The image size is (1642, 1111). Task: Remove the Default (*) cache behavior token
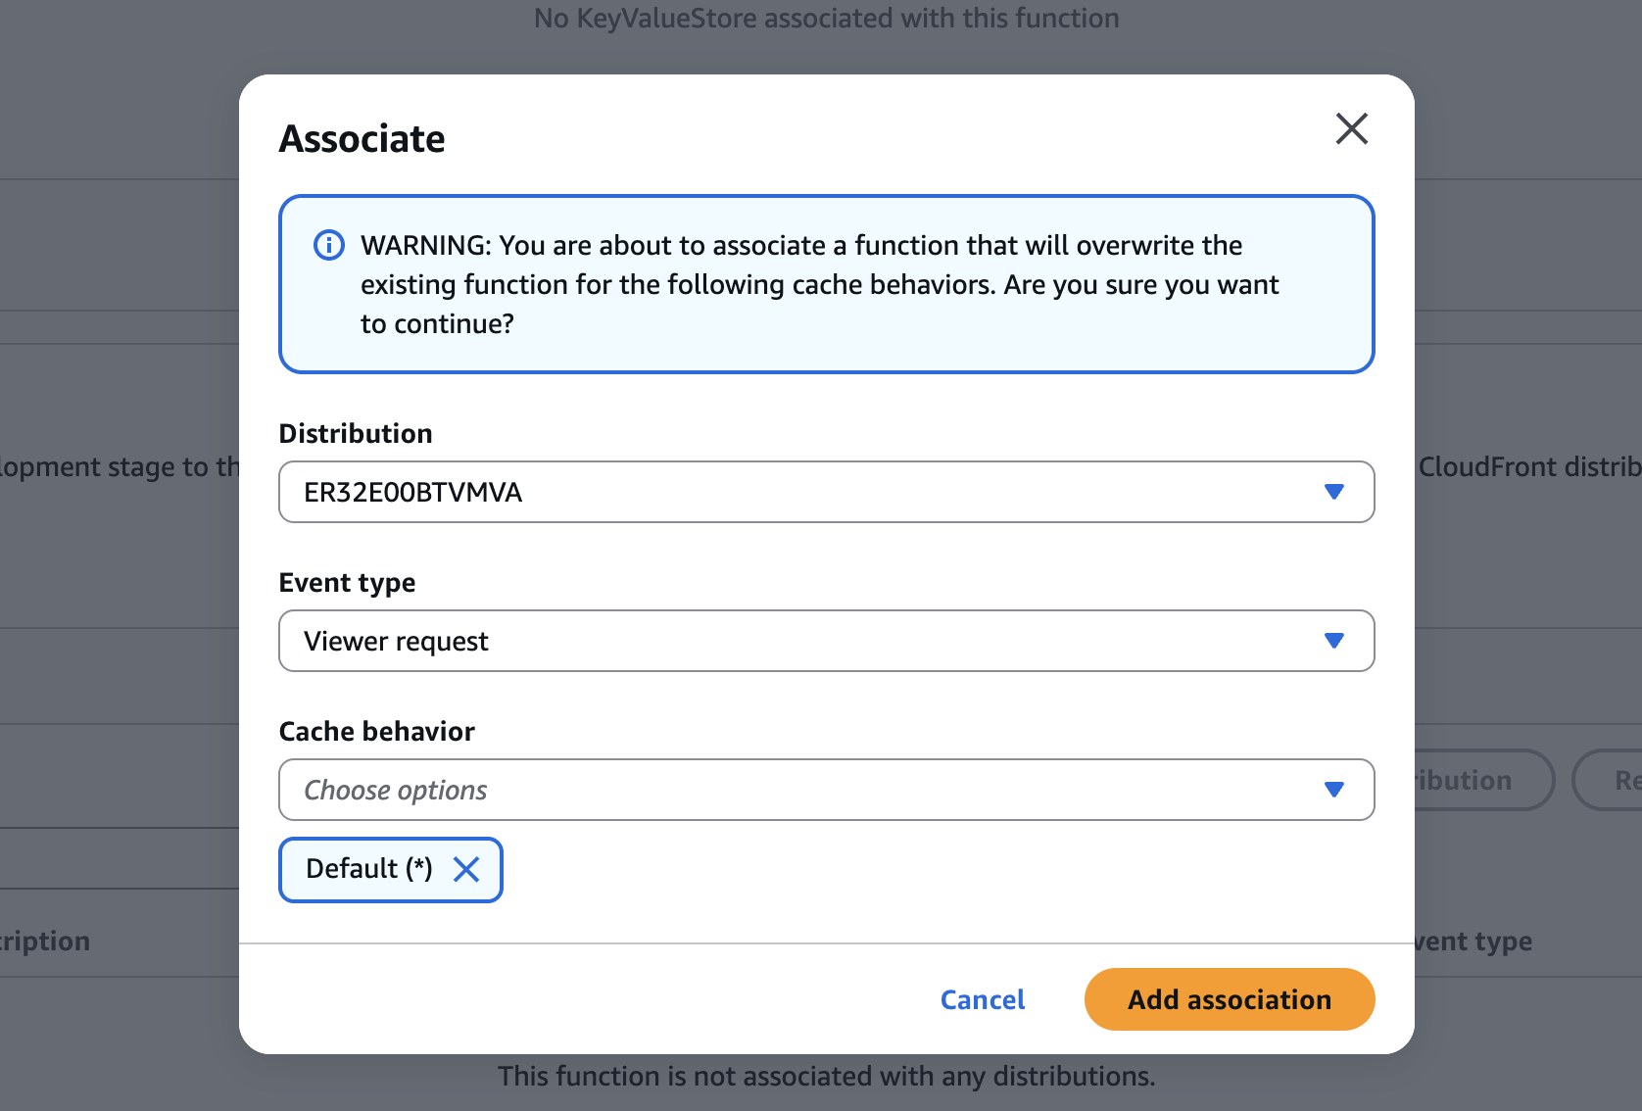466,869
